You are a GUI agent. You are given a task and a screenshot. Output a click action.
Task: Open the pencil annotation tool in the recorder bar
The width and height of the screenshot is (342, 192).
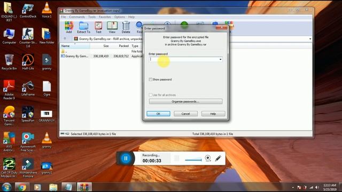[x=218, y=158]
